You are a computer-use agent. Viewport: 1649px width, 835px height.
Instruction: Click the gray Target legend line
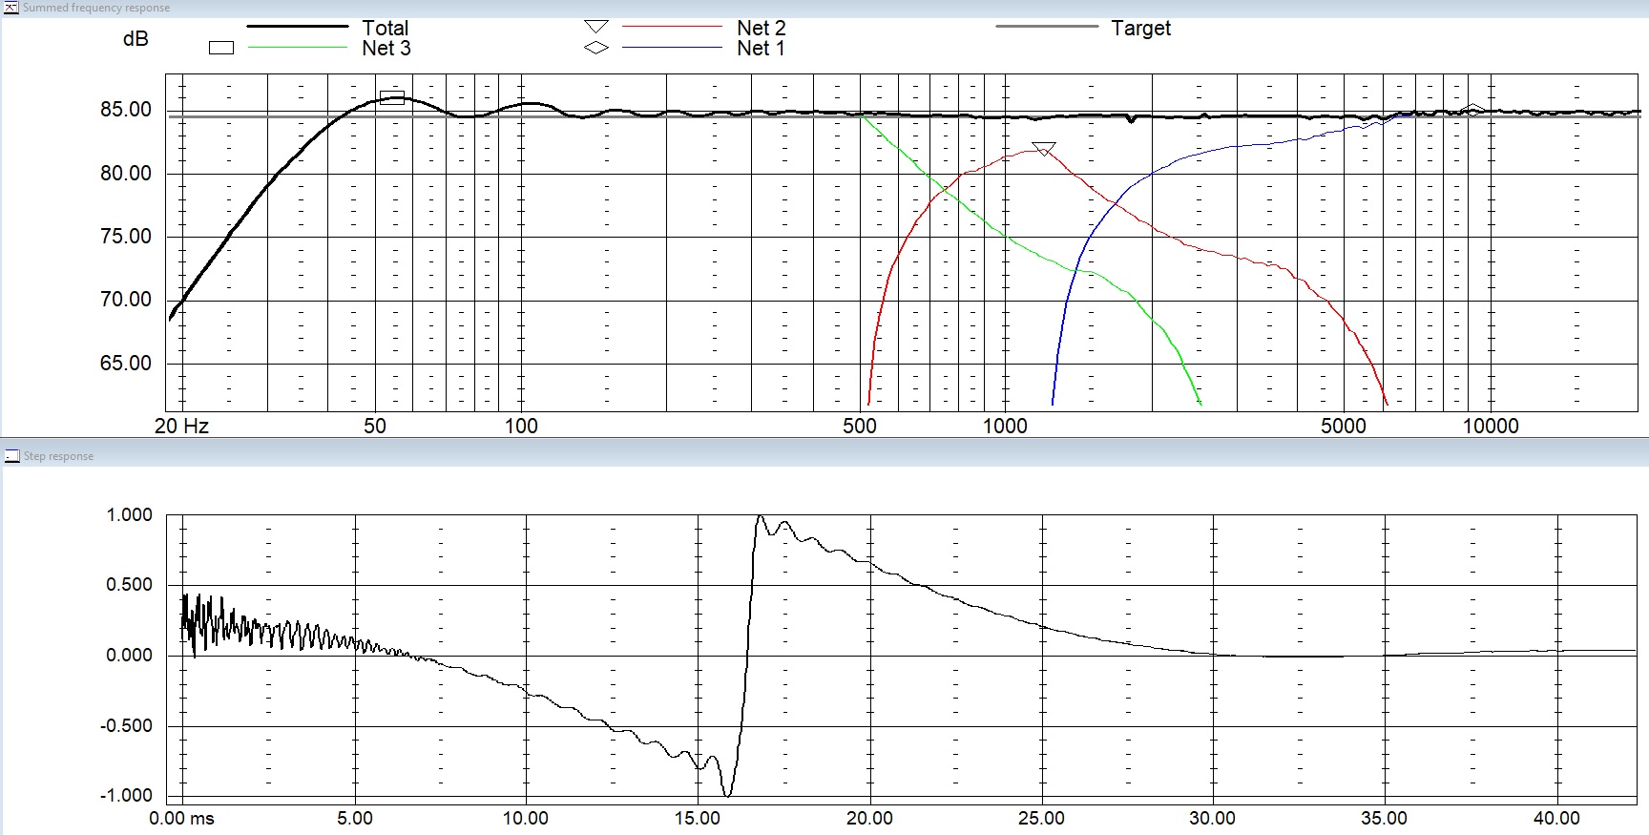[x=1047, y=27]
